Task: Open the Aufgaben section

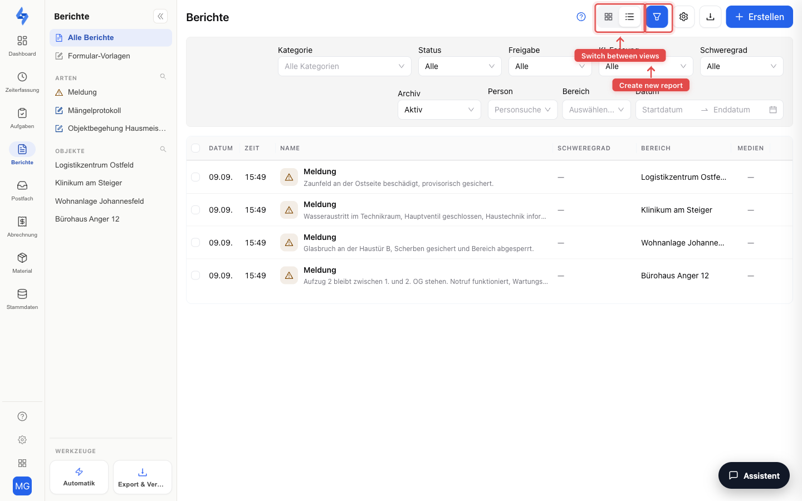Action: pyautogui.click(x=22, y=118)
